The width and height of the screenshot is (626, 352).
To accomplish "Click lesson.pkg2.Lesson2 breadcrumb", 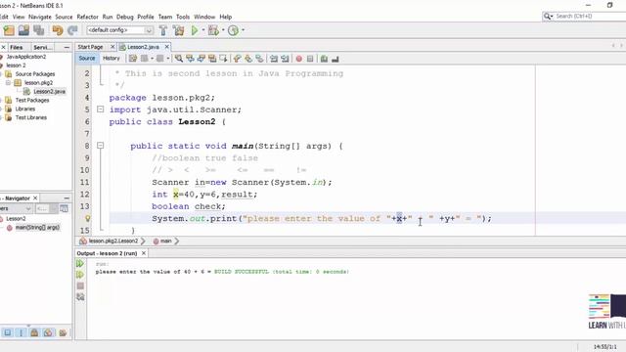I will tap(113, 242).
